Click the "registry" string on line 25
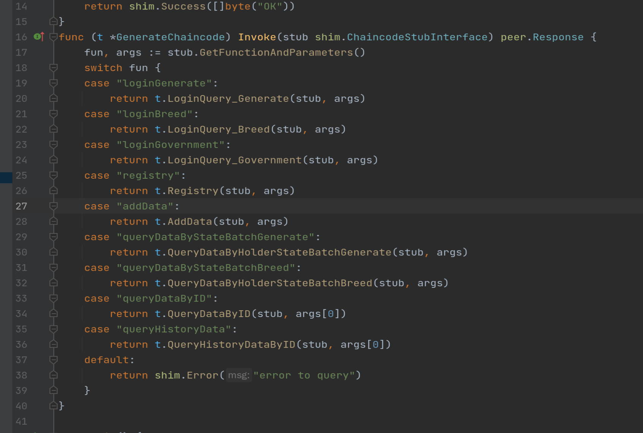The height and width of the screenshot is (433, 643). coord(148,176)
